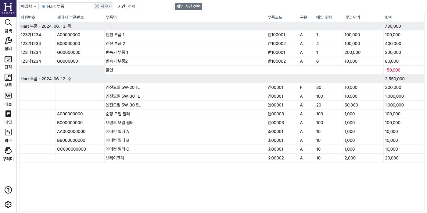
Task: Go to the 부품 parts icon
Action: point(8,77)
